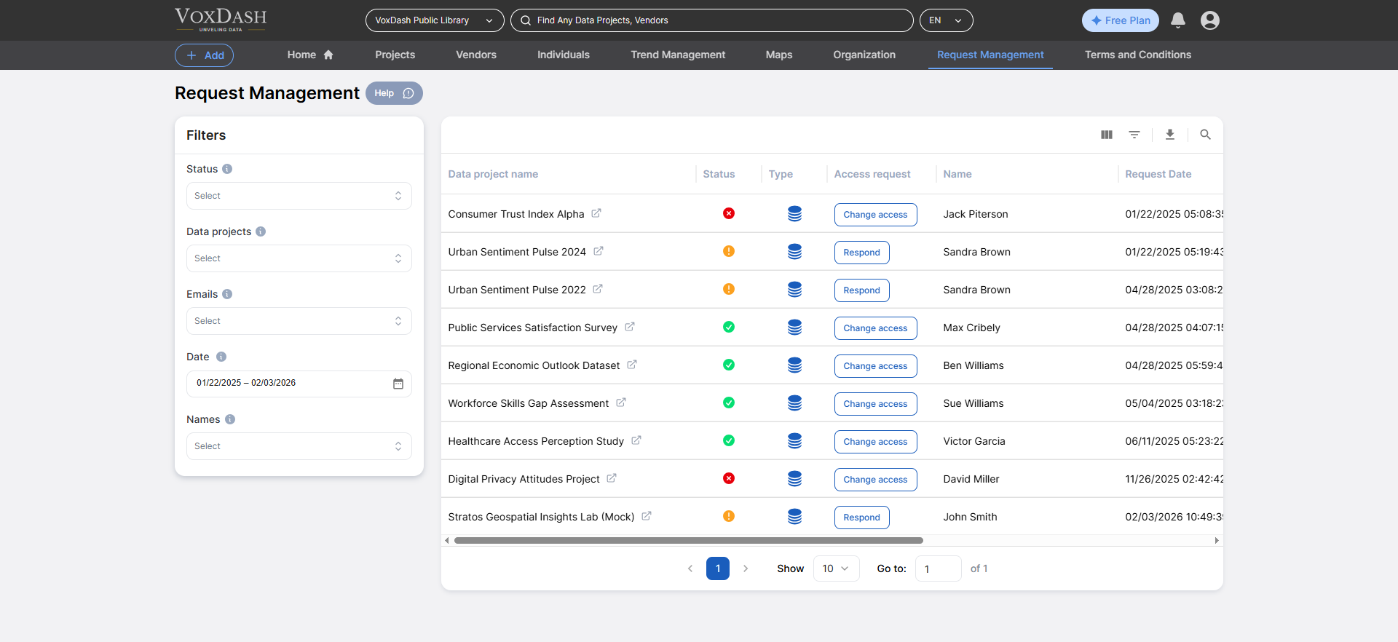Image resolution: width=1398 pixels, height=642 pixels.
Task: Click the table horizontal scrollbar thumb
Action: 689,540
